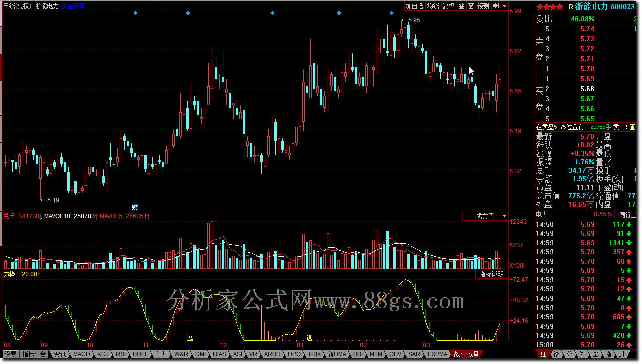Click the 财 marker on the chart
Screen dimensions: 642x364
pyautogui.click(x=135, y=207)
